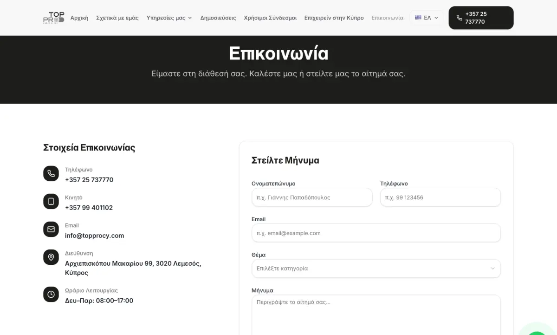Expand the Υπηρεσίες μας menu
Viewport: 557px width, 335px height.
click(169, 18)
